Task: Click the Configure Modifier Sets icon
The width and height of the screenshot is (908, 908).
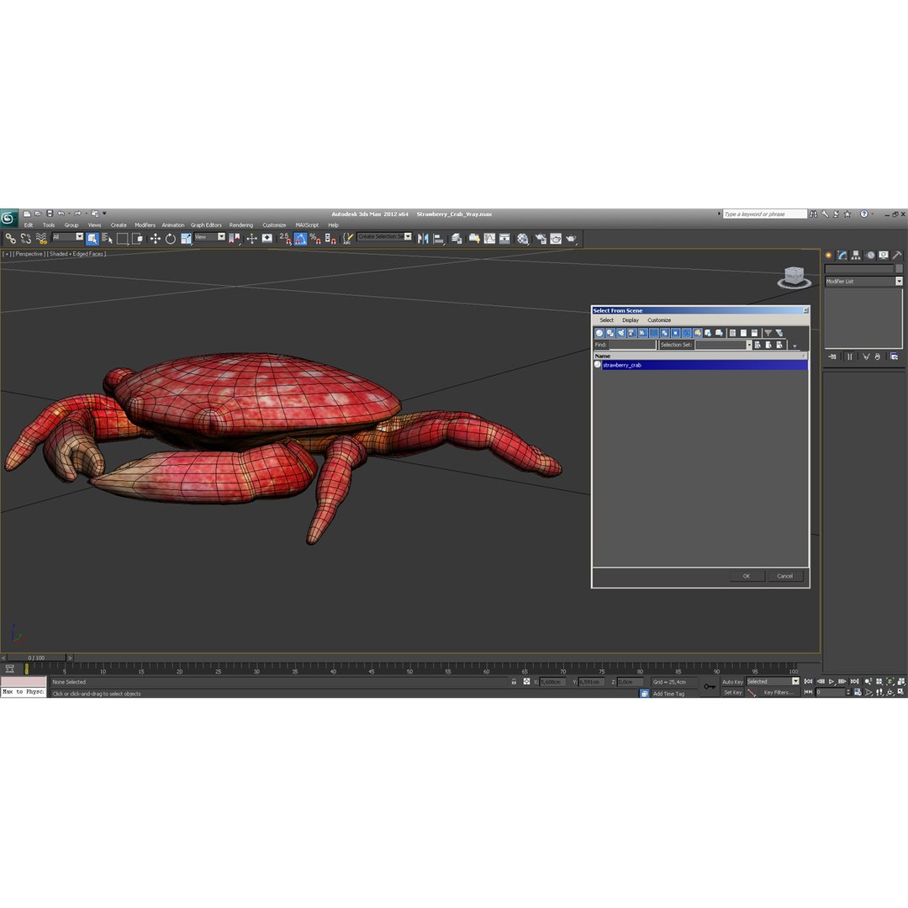Action: 894,356
